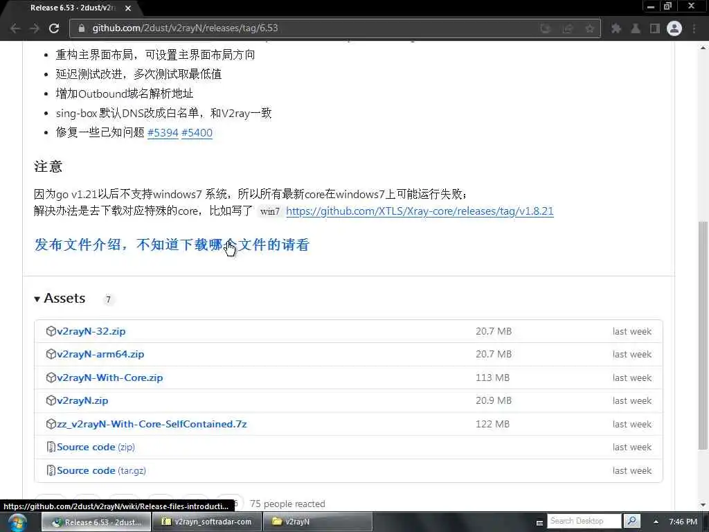Open the Chrome three-dot menu
Image resolution: width=709 pixels, height=532 pixels.
pyautogui.click(x=694, y=28)
